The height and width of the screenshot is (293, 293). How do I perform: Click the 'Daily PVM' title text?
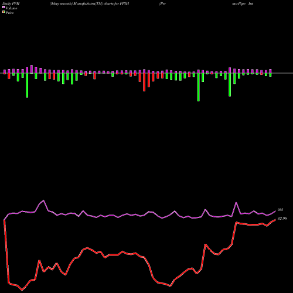tap(11, 4)
